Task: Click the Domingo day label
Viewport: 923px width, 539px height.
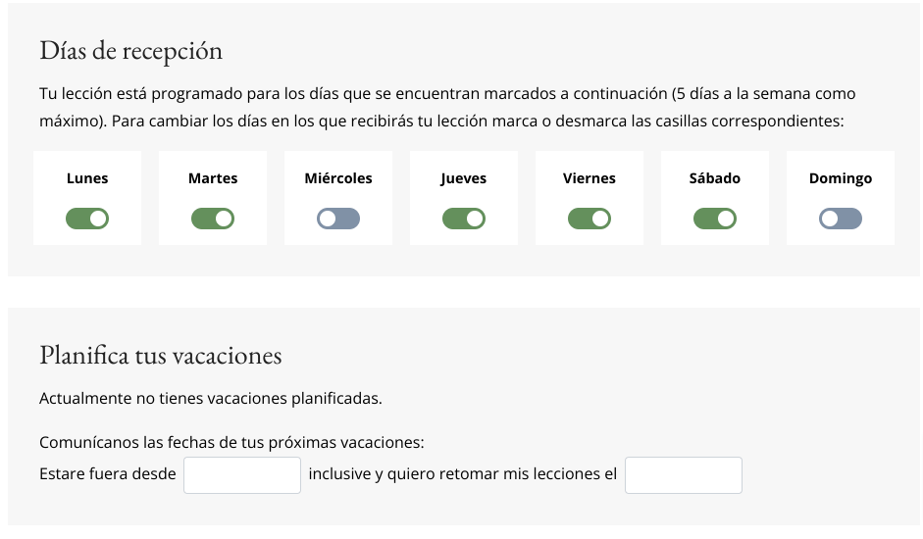Action: point(841,178)
